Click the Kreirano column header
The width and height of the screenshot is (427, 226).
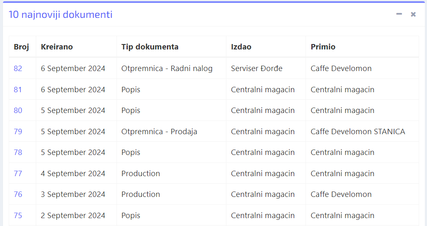[57, 47]
